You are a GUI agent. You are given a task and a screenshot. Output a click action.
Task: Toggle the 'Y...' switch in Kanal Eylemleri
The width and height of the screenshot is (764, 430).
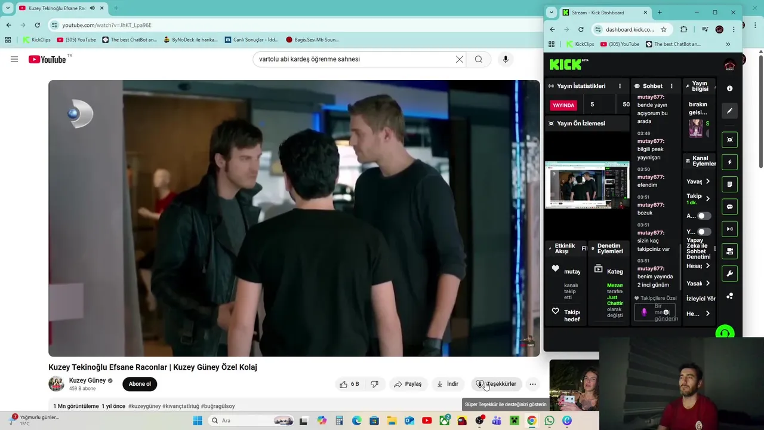(x=704, y=232)
